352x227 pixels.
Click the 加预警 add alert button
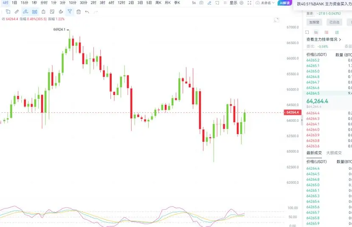tap(314, 22)
